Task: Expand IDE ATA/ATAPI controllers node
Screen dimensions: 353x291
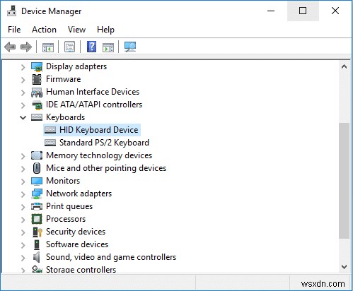Action: pyautogui.click(x=23, y=105)
